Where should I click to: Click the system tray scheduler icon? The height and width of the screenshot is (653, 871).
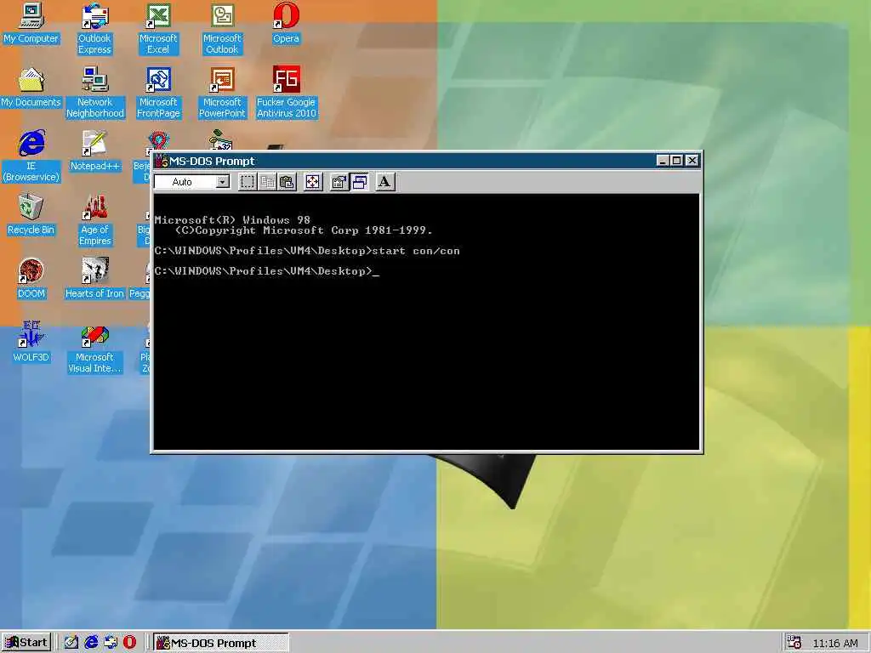pyautogui.click(x=794, y=643)
